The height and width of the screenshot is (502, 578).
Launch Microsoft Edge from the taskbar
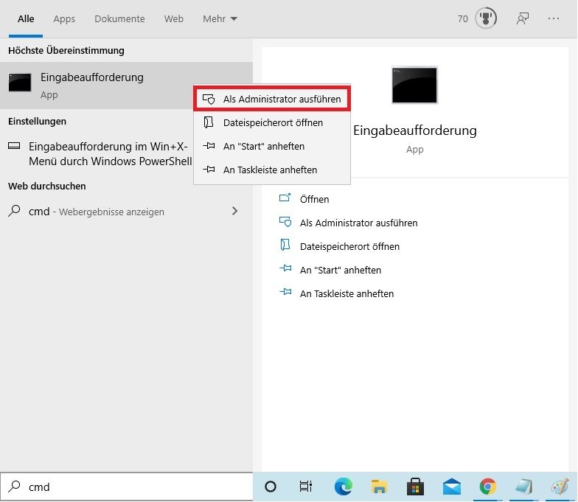pyautogui.click(x=343, y=487)
